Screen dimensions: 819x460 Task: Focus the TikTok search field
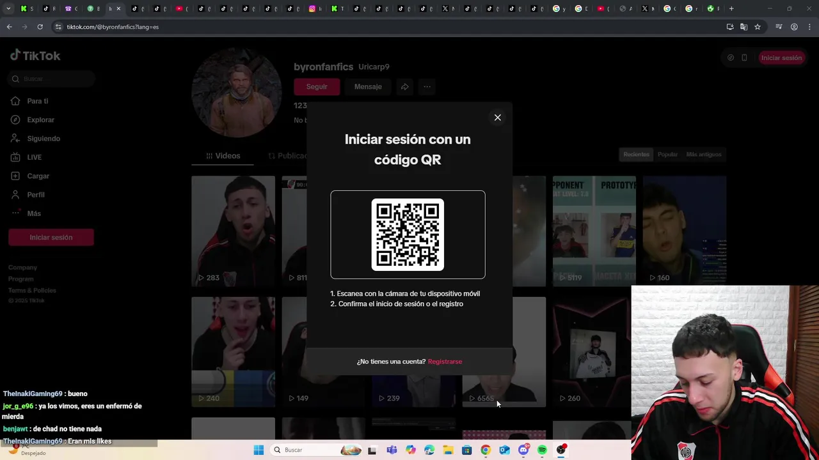52,79
